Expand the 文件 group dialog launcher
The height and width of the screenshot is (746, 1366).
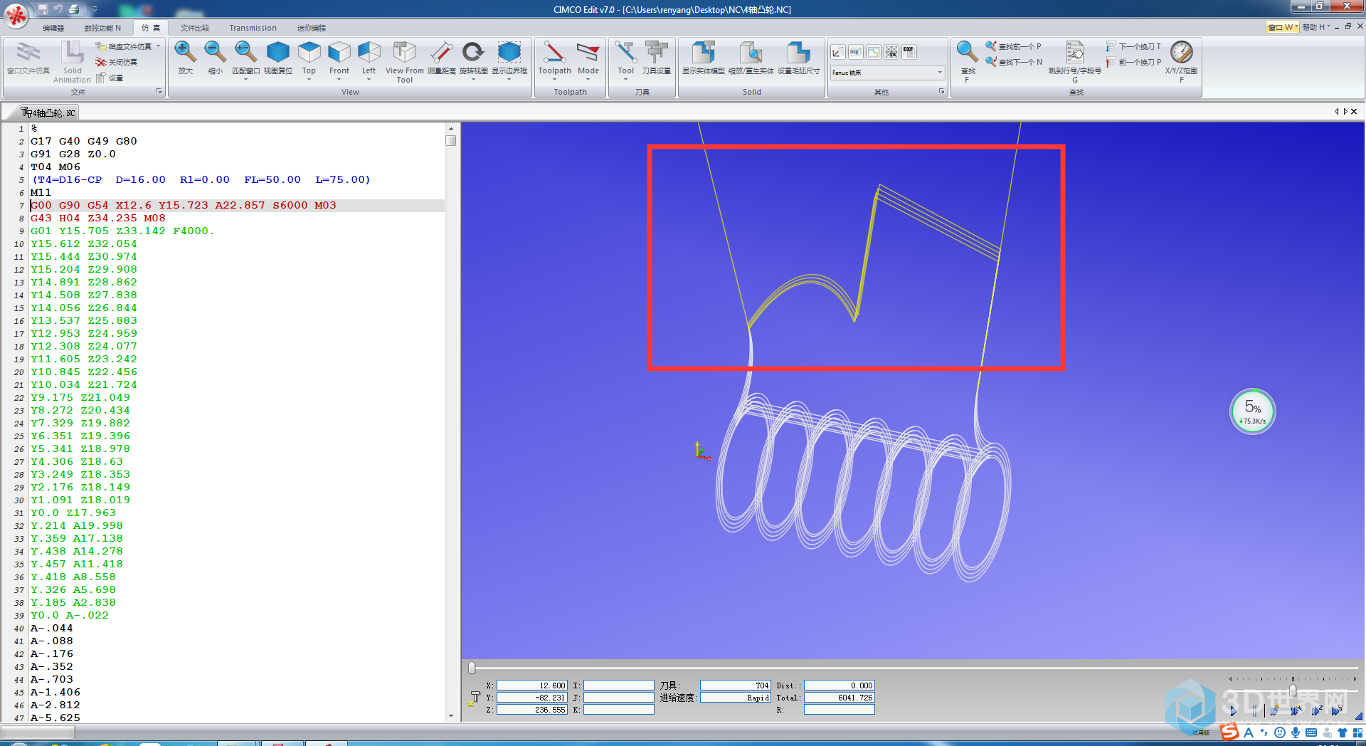pos(159,92)
